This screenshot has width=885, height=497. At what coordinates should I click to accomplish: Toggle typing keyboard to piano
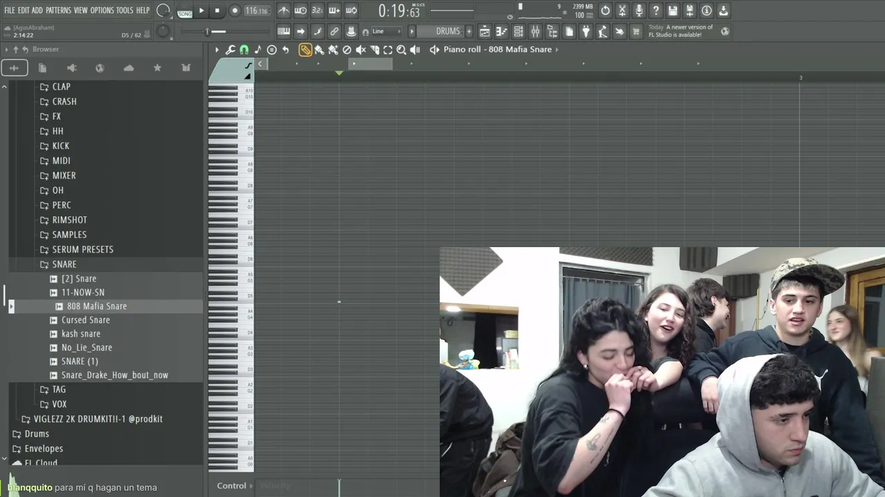283,31
